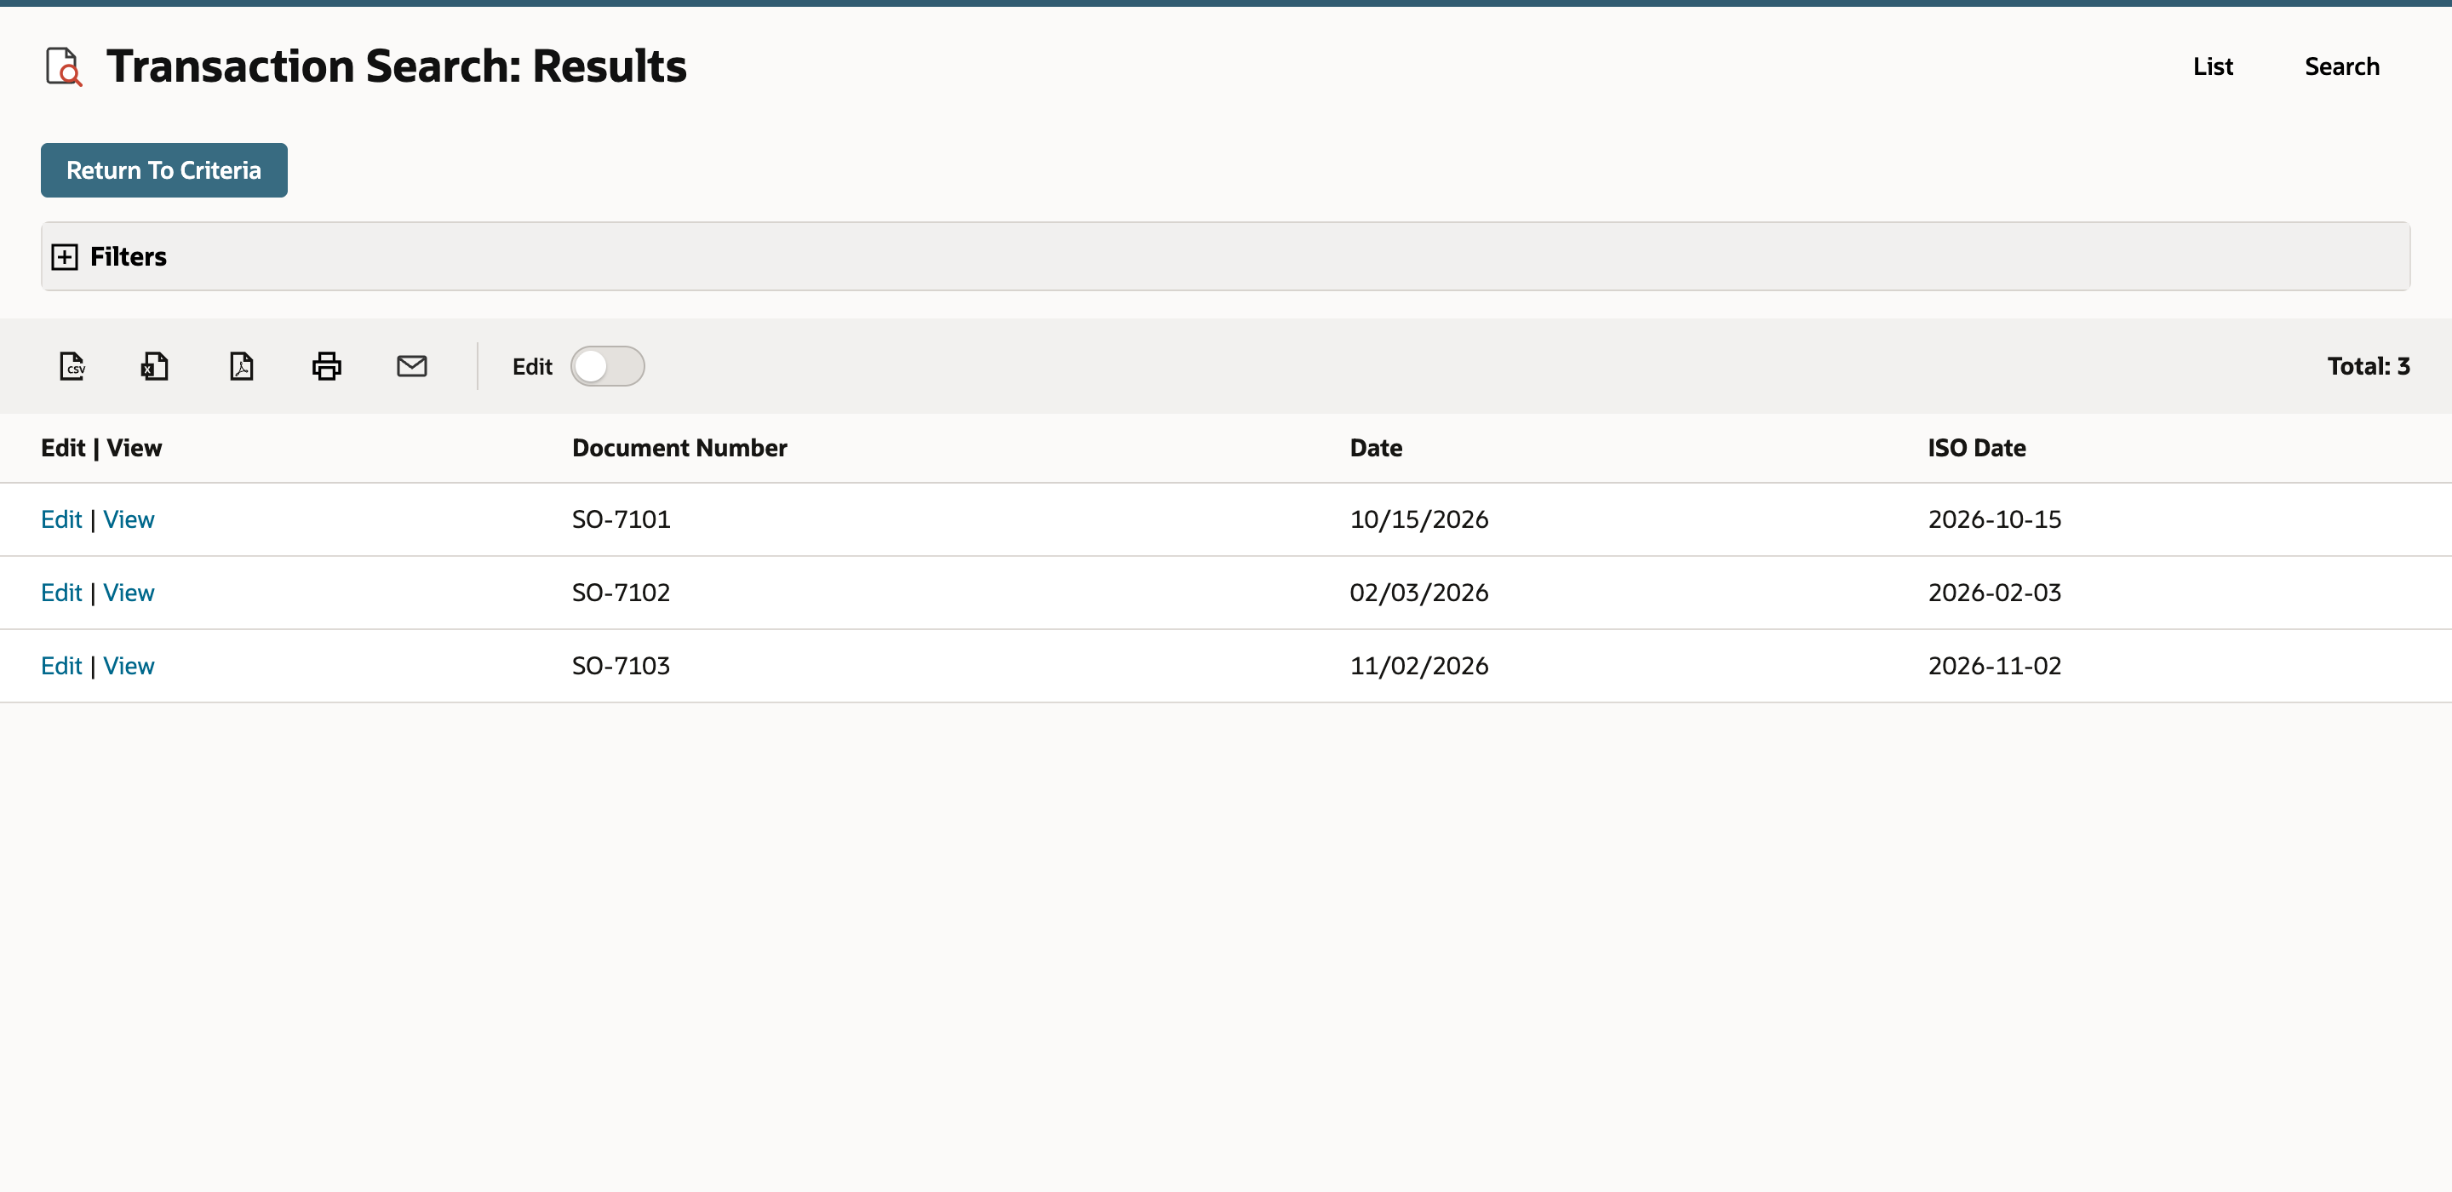Click ISO date 2026-11-02 cell
Screen dimensions: 2452x1192
pos(1994,666)
